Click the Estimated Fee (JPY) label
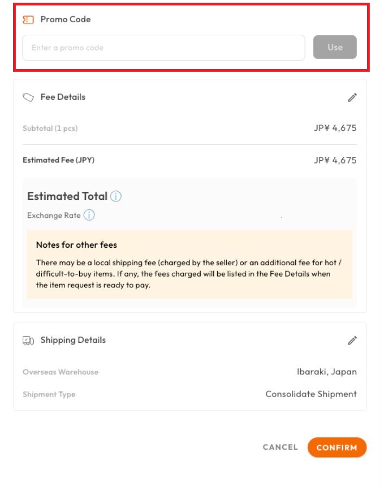Image resolution: width=380 pixels, height=489 pixels. click(59, 160)
